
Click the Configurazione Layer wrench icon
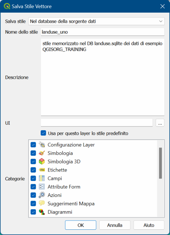tap(42, 145)
